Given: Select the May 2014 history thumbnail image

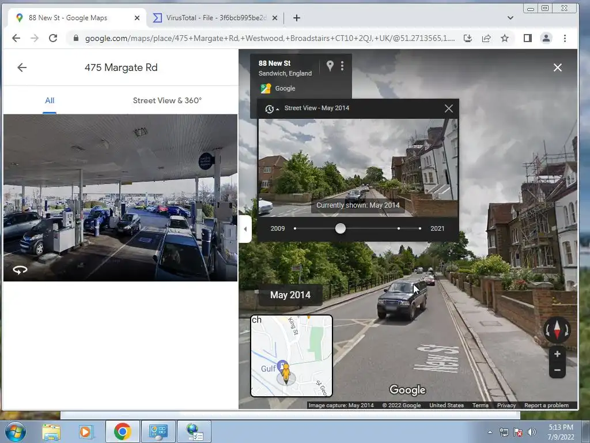Looking at the screenshot, I should click(358, 168).
